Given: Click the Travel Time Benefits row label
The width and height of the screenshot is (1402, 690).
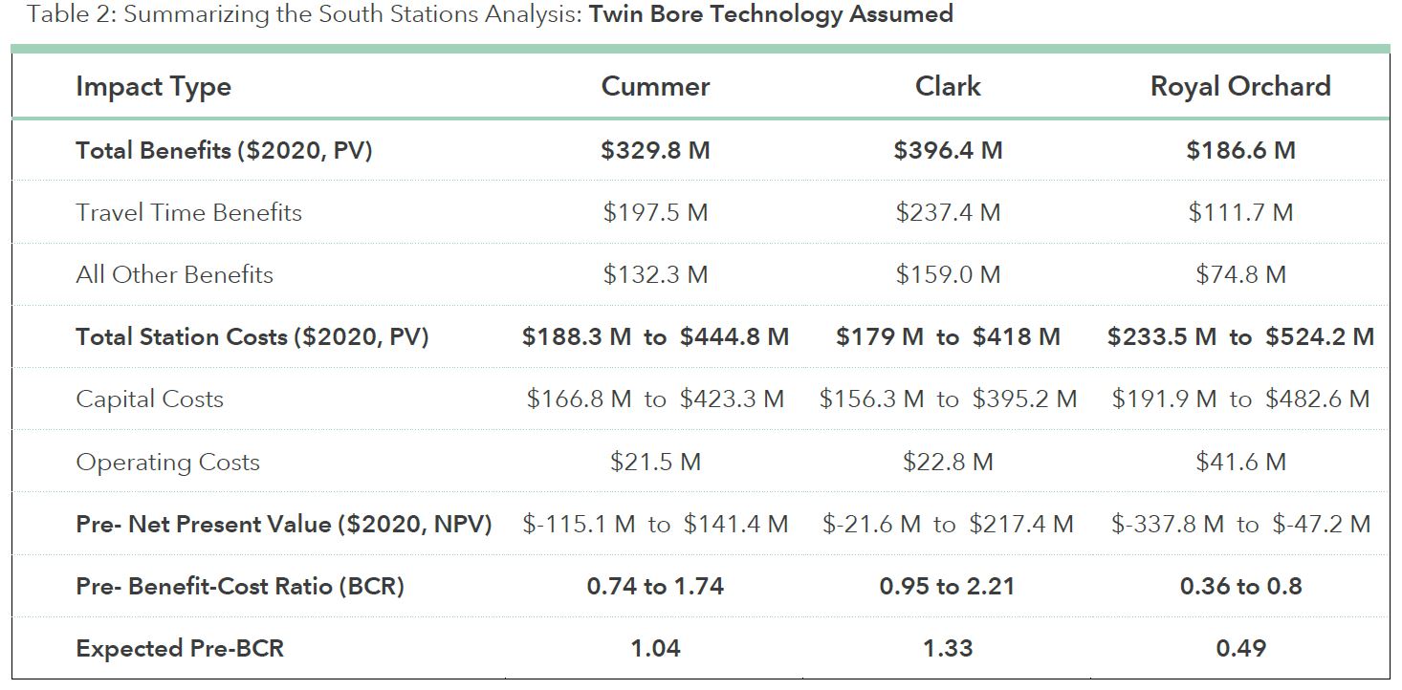Looking at the screenshot, I should pos(188,212).
